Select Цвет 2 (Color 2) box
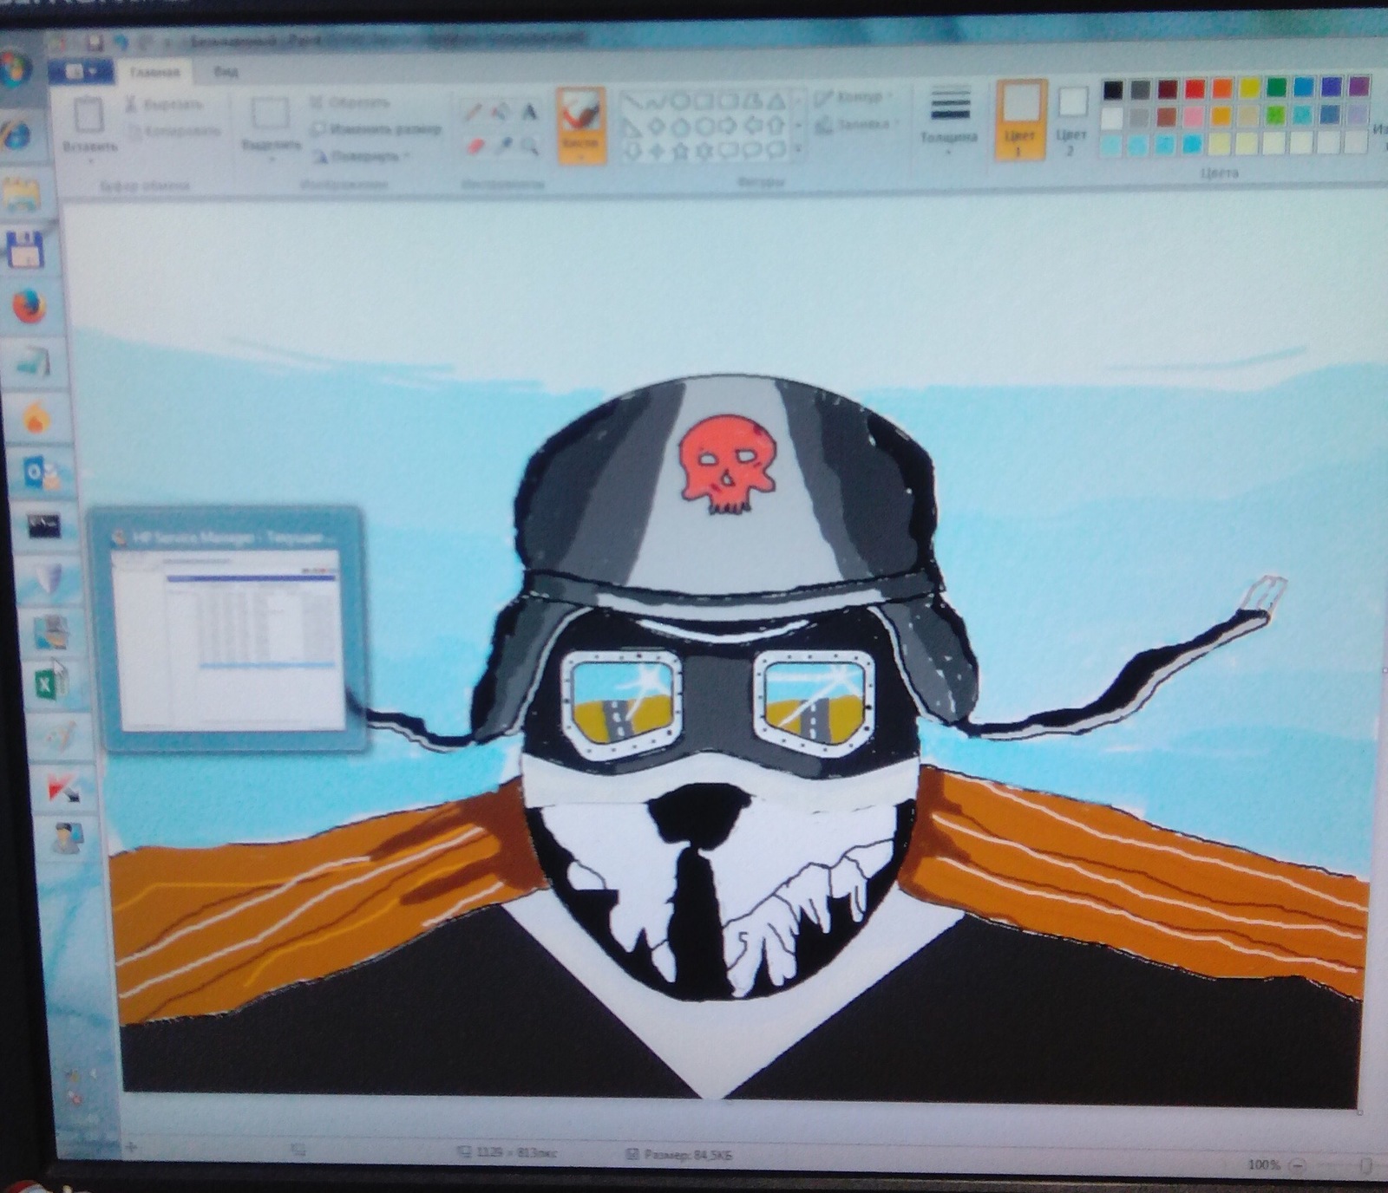 click(x=1070, y=120)
